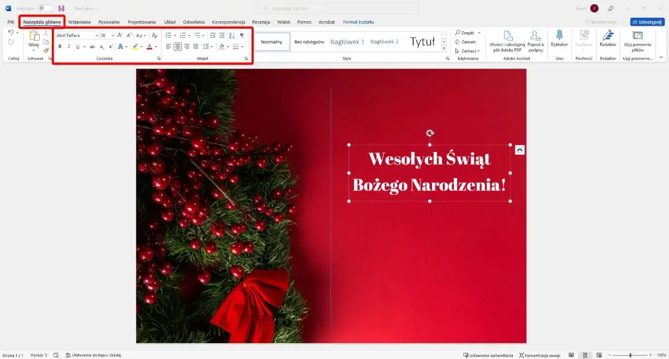Image resolution: width=669 pixels, height=359 pixels.
Task: Click the Udostępnij button
Action: point(647,21)
